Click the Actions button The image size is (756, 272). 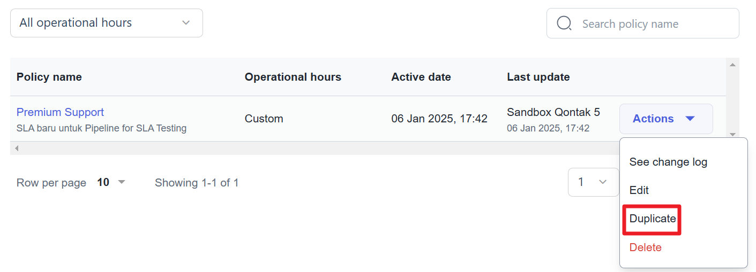pyautogui.click(x=665, y=119)
